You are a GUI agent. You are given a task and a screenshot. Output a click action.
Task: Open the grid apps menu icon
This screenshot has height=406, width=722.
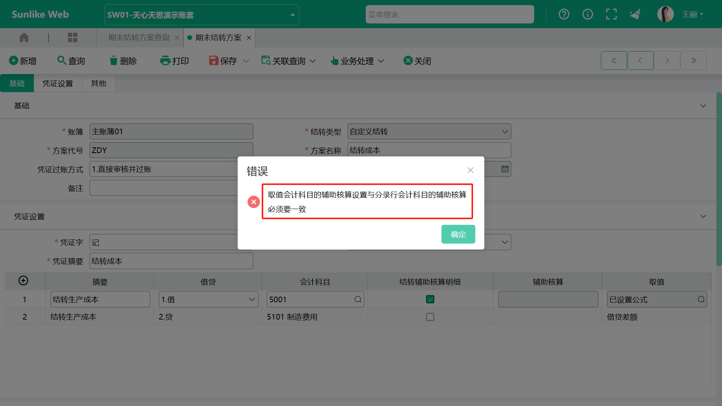click(x=72, y=38)
